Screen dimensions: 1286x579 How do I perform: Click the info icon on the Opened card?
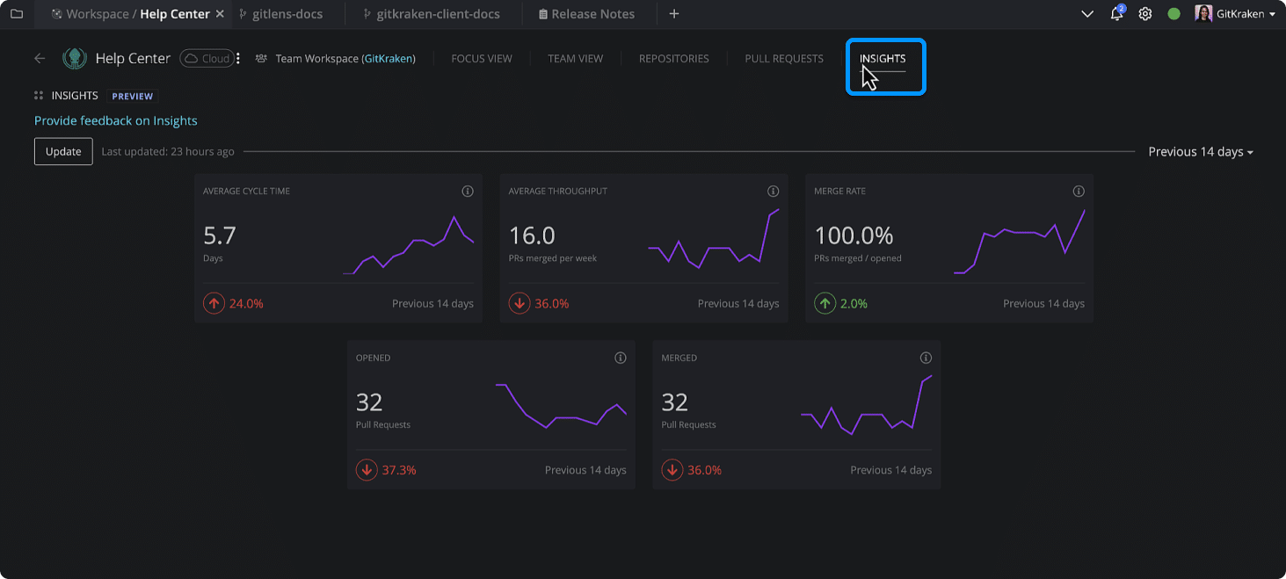point(620,358)
